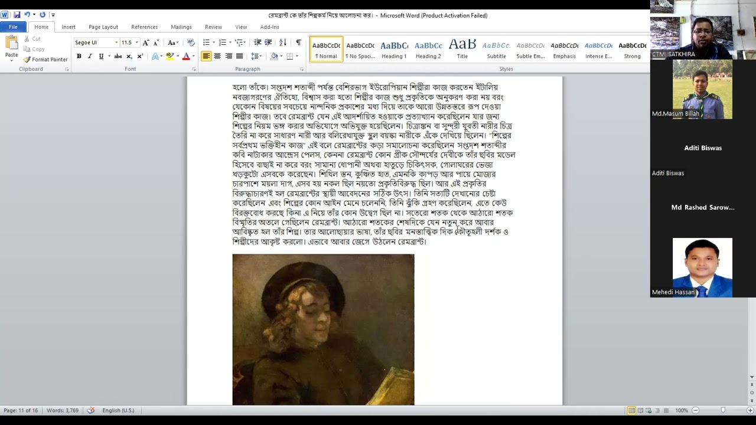
Task: Open the font size dropdown 11.5
Action: (x=136, y=42)
